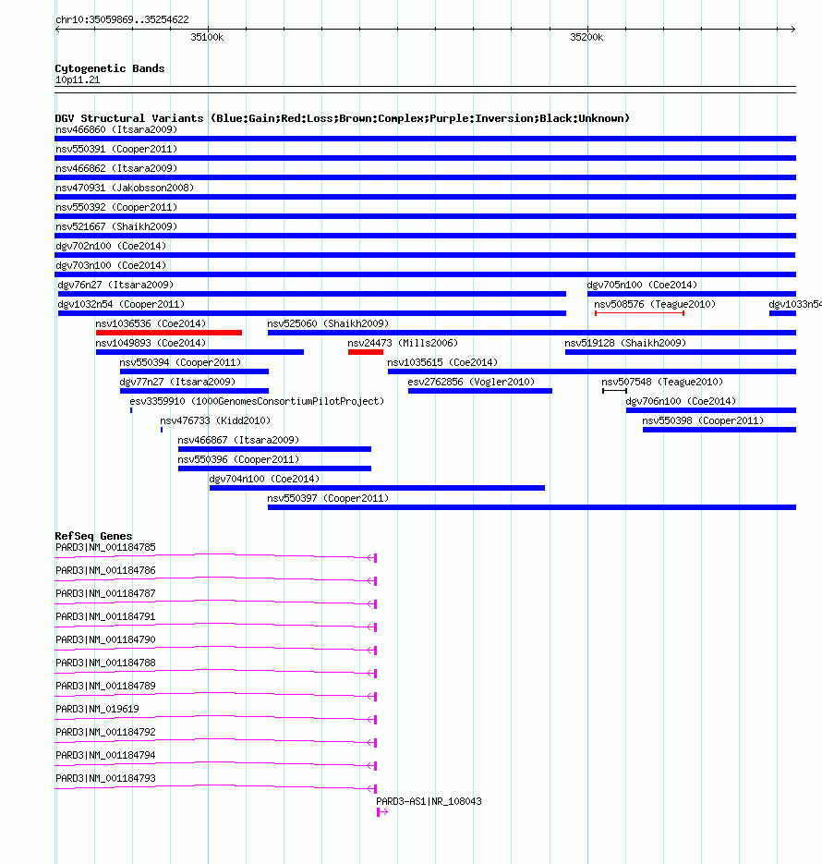Click the nsv466860 (Itsara2009) variant label

pyautogui.click(x=116, y=129)
